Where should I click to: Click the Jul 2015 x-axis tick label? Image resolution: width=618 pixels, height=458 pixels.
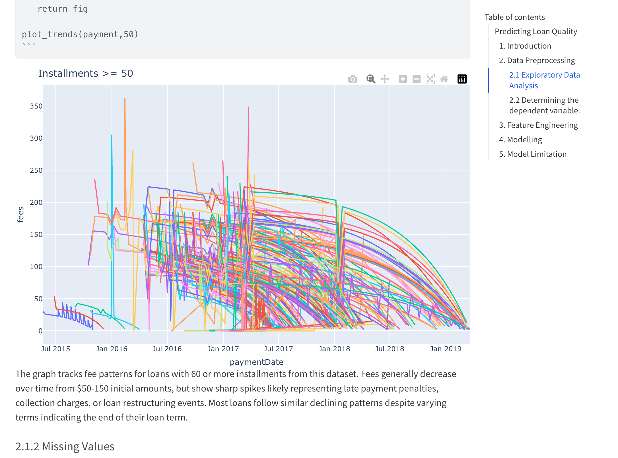(x=55, y=349)
